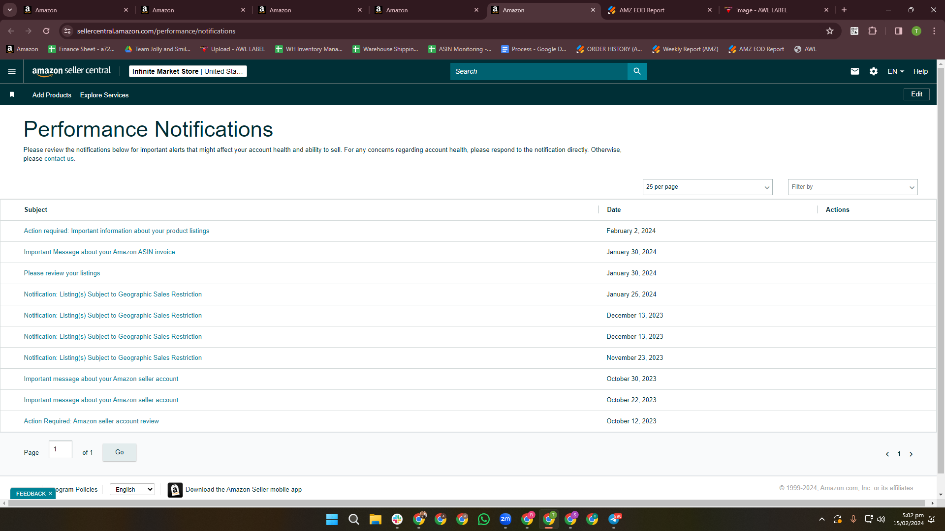Open the volume control in system tray
The height and width of the screenshot is (531, 945).
pyautogui.click(x=881, y=519)
